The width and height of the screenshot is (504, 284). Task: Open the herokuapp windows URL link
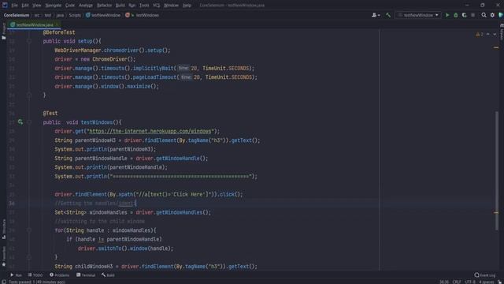tap(150, 131)
